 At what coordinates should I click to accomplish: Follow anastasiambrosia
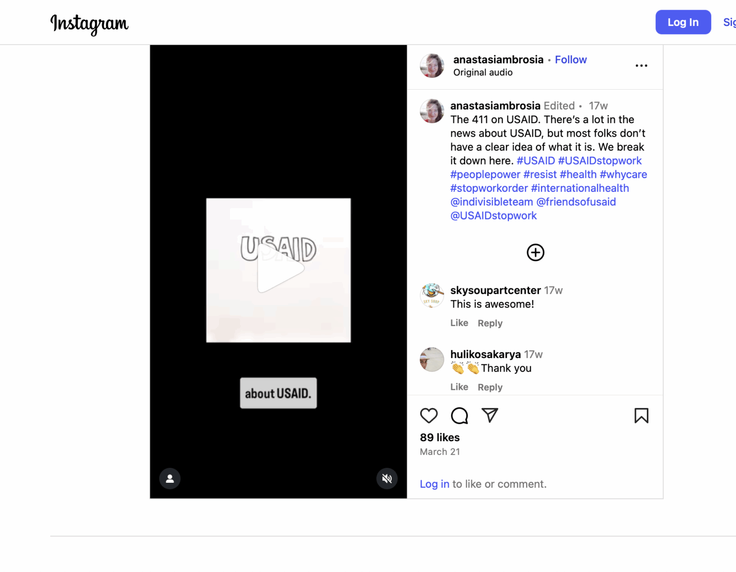(571, 59)
